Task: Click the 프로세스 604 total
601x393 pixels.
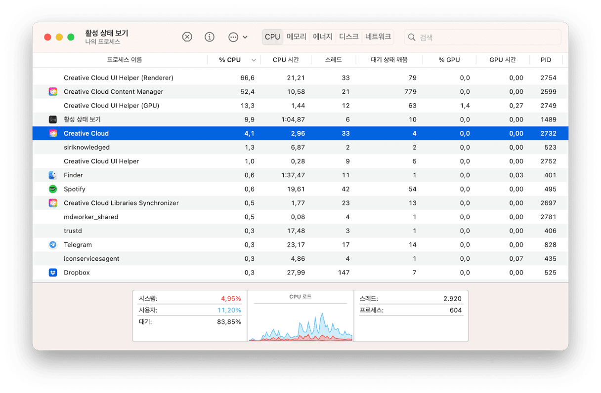Action: pos(411,310)
